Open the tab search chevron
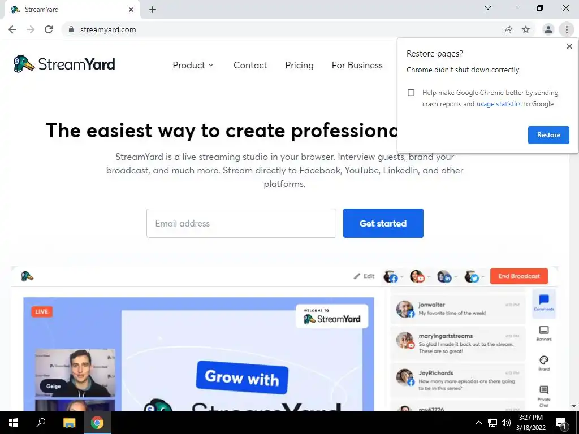The height and width of the screenshot is (434, 579). (488, 8)
